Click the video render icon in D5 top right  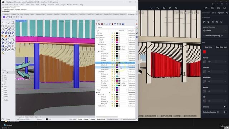click(218, 8)
